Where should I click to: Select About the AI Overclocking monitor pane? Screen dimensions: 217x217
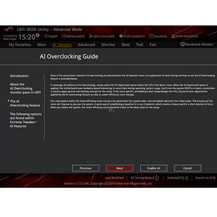click(x=25, y=88)
